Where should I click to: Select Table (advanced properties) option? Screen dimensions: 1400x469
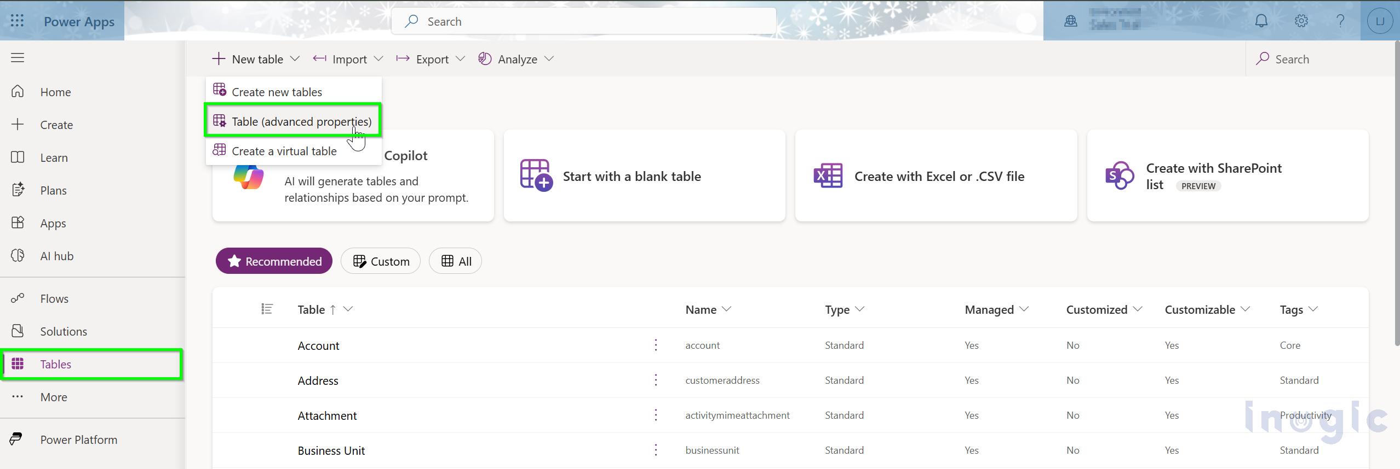(293, 121)
